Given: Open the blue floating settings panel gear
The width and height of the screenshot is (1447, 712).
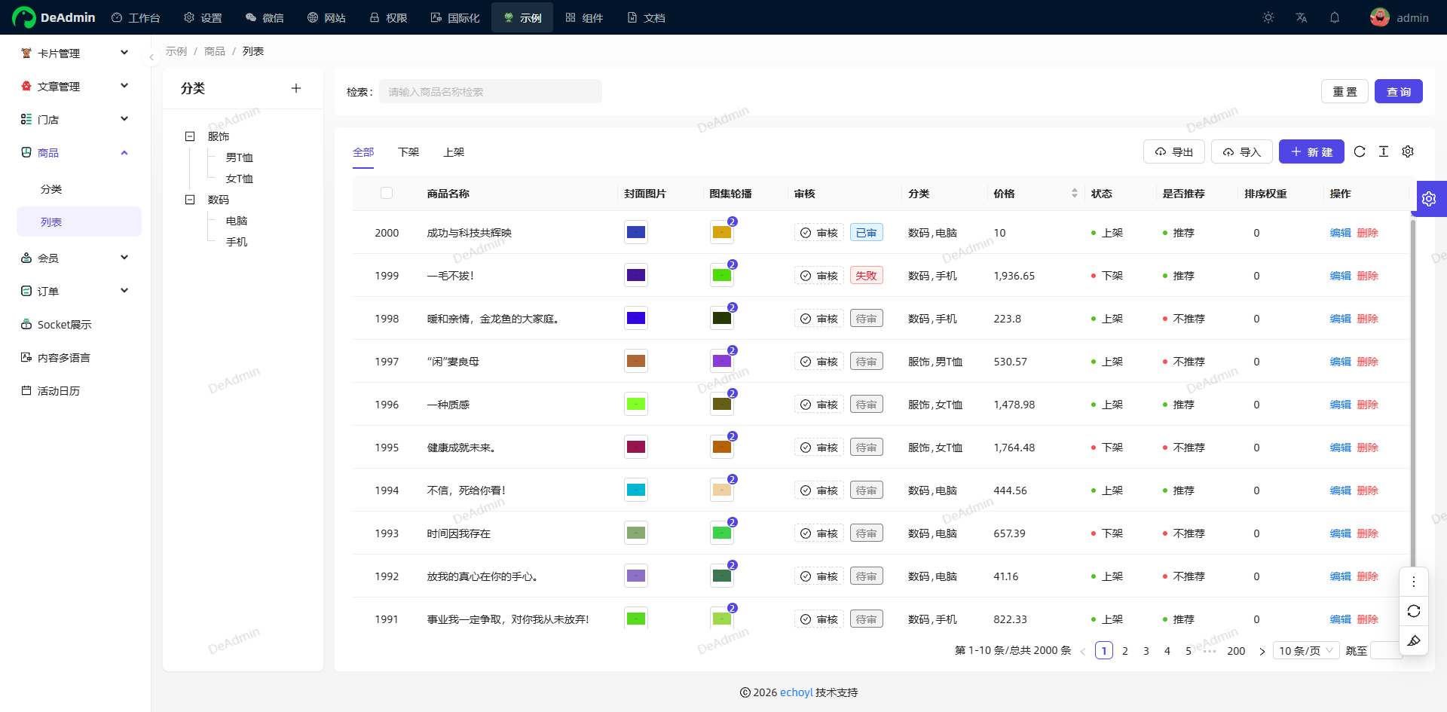Looking at the screenshot, I should [x=1430, y=199].
